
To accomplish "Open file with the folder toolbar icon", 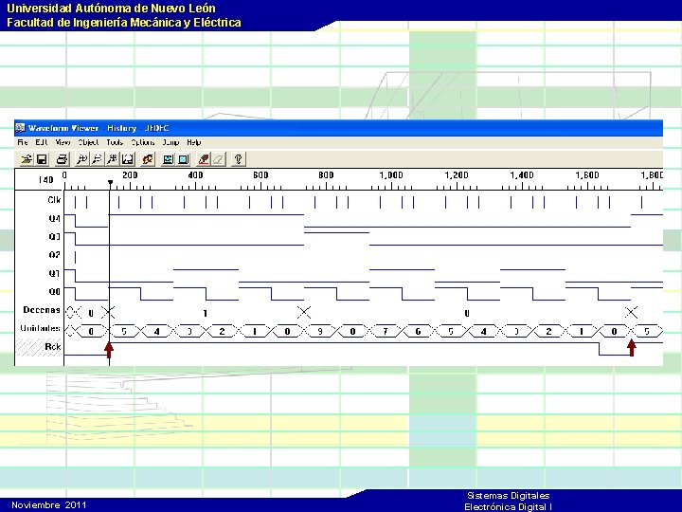I will 27,159.
